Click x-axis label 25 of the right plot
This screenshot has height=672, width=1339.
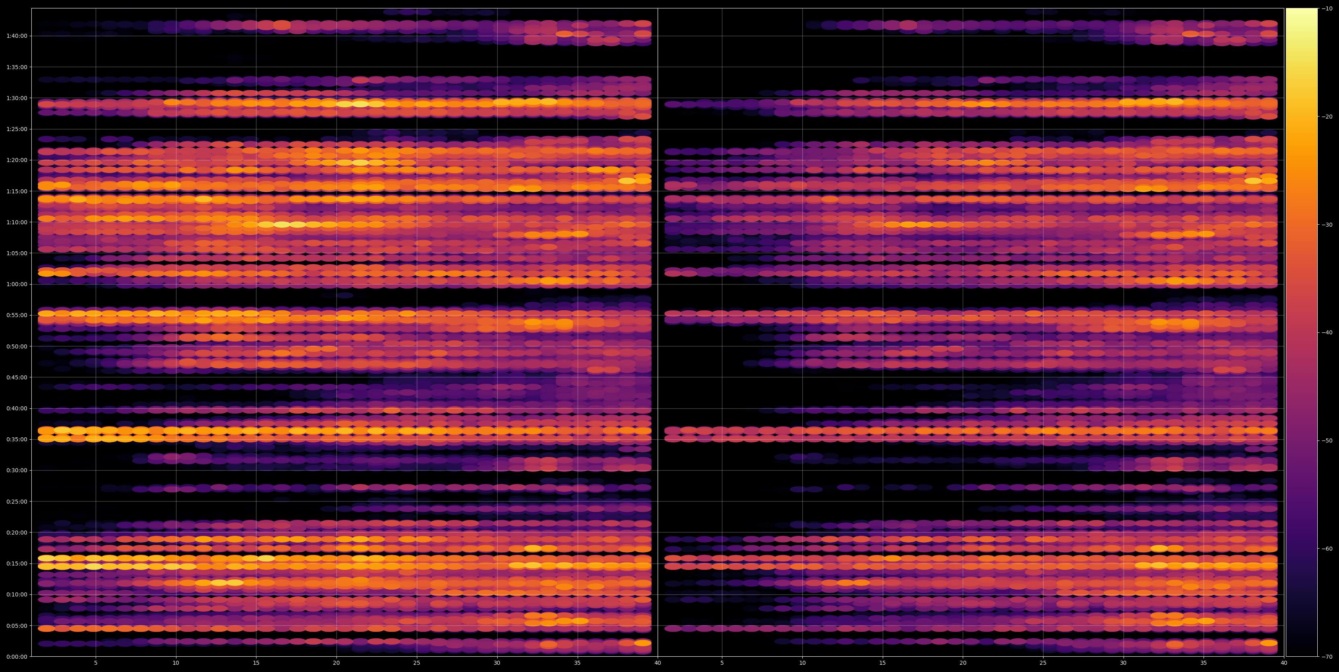click(1043, 663)
